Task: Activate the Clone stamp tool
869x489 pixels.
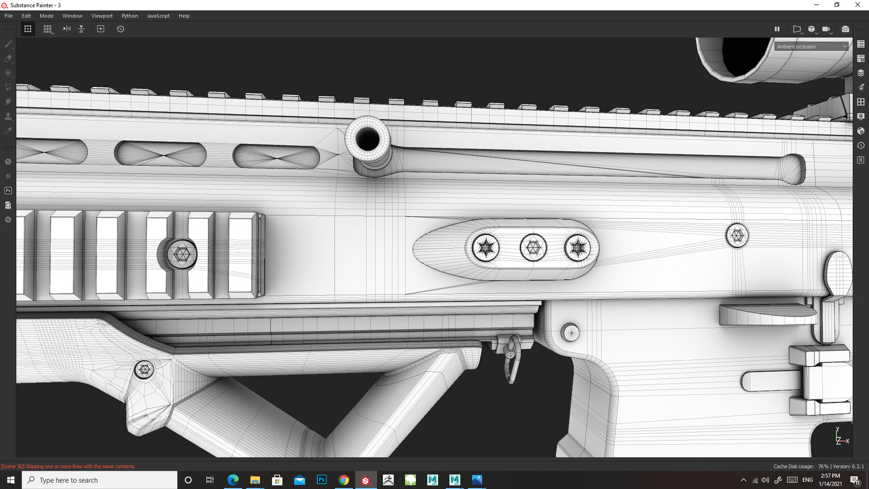Action: point(8,116)
